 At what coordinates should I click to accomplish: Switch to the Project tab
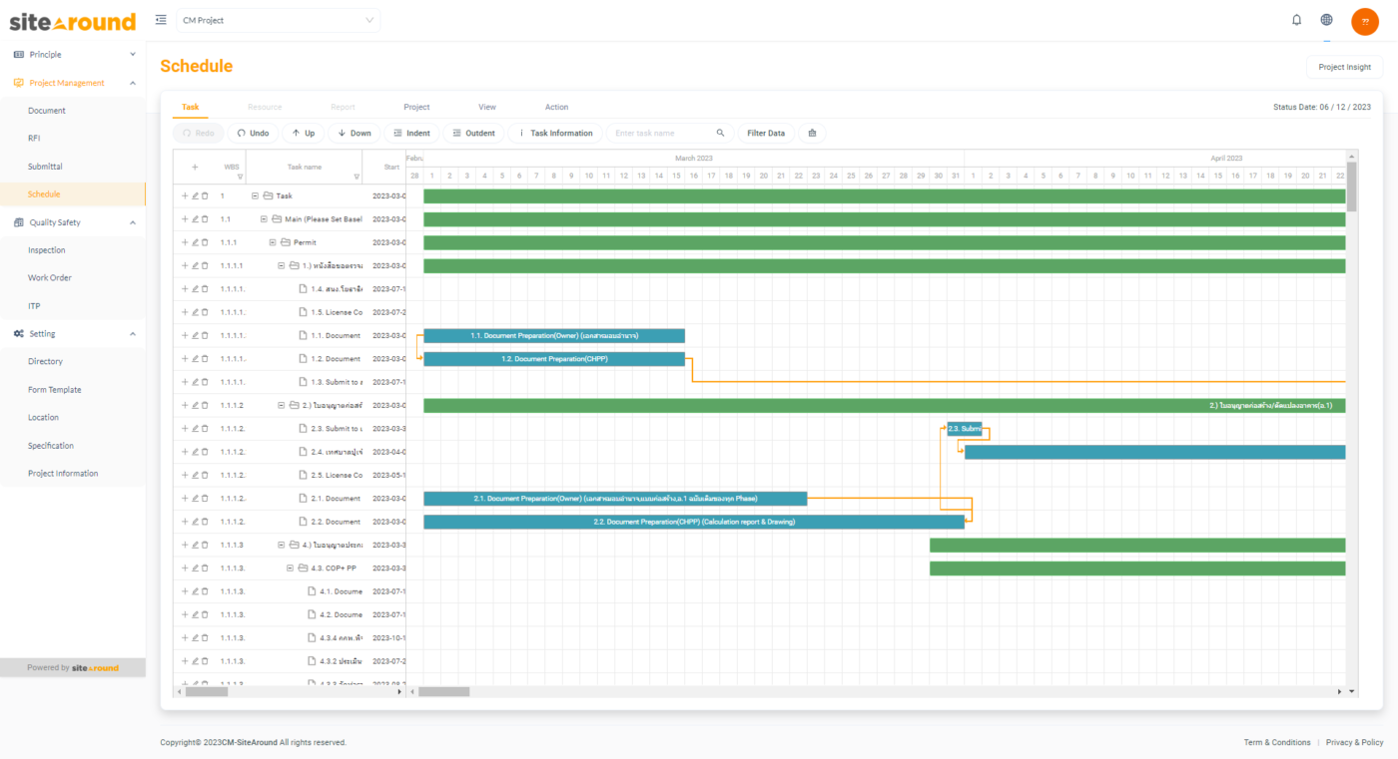pyautogui.click(x=416, y=107)
